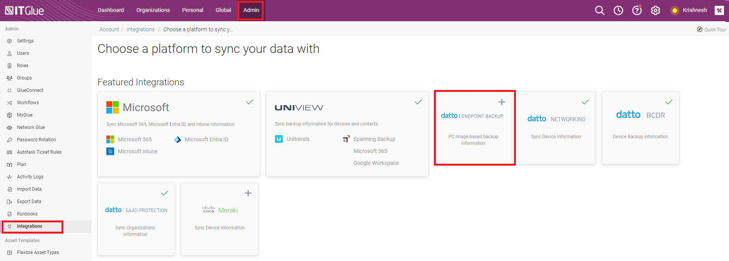Open the settings gear in top bar

pos(655,10)
